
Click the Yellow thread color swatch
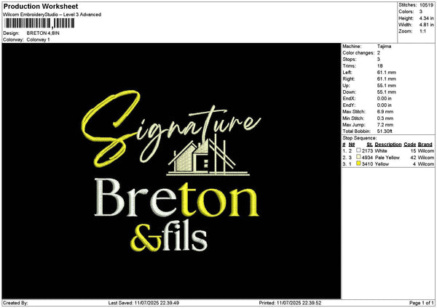pos(358,163)
